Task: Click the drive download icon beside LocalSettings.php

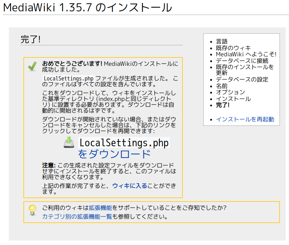Action: coord(69,142)
